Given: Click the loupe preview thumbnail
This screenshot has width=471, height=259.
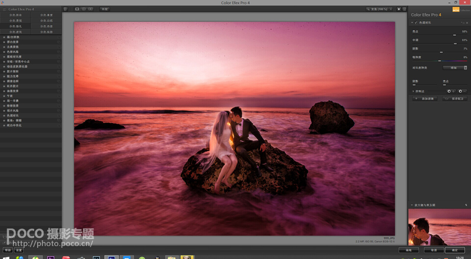Looking at the screenshot, I should pos(439,227).
